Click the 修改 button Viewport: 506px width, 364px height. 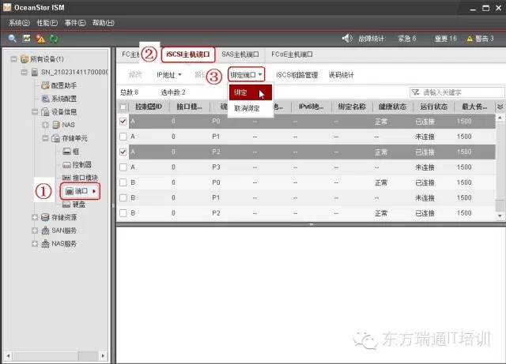135,75
